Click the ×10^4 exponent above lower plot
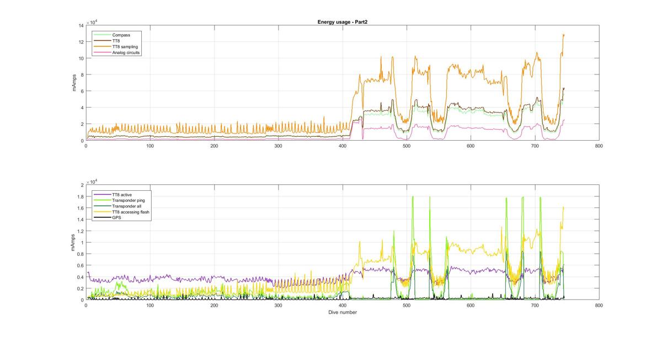The image size is (662, 337). pyautogui.click(x=92, y=180)
